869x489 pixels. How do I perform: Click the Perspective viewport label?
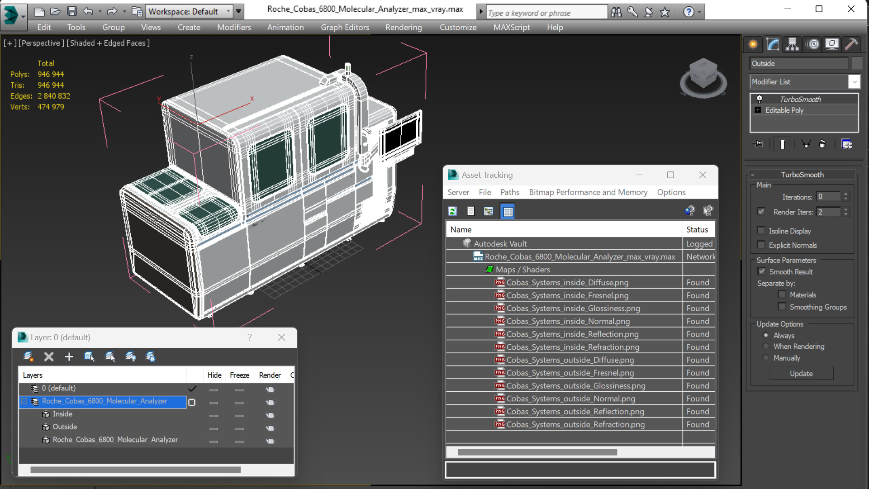click(41, 43)
